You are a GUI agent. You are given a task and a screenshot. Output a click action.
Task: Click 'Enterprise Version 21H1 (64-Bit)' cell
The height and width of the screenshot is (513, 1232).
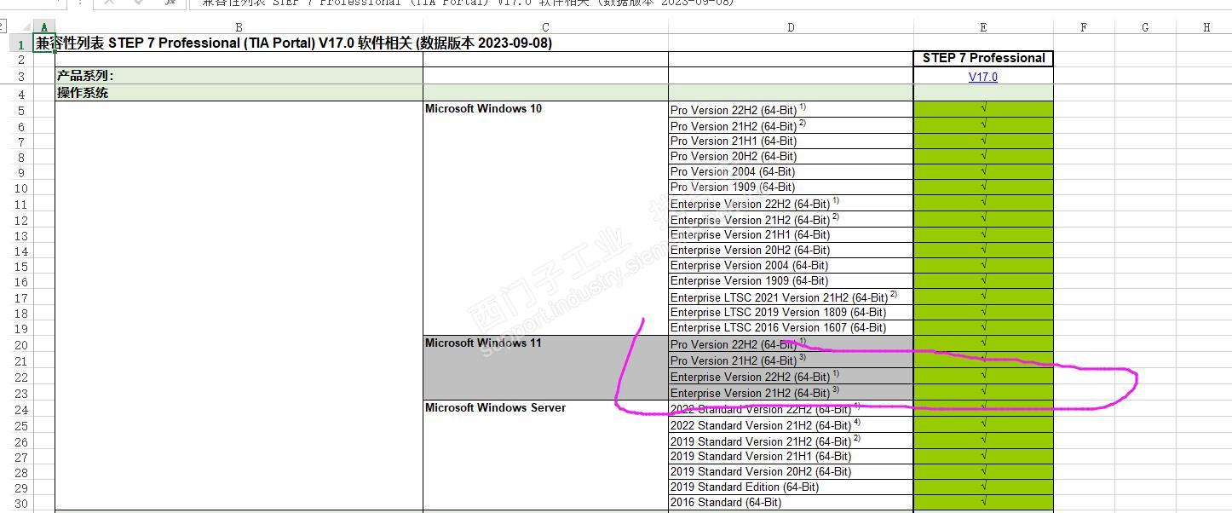coord(791,235)
